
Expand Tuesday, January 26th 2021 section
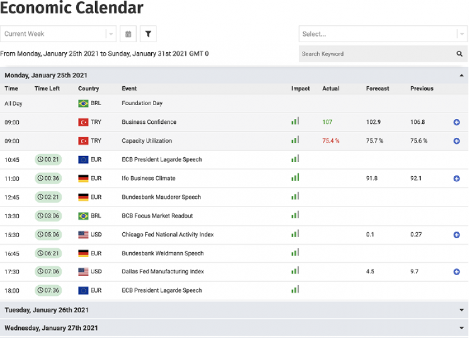(x=462, y=310)
